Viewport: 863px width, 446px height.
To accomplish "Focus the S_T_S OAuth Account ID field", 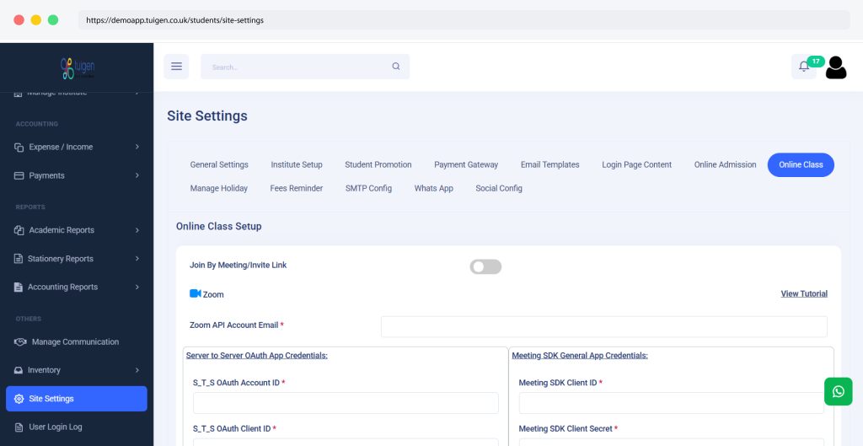I will click(346, 403).
